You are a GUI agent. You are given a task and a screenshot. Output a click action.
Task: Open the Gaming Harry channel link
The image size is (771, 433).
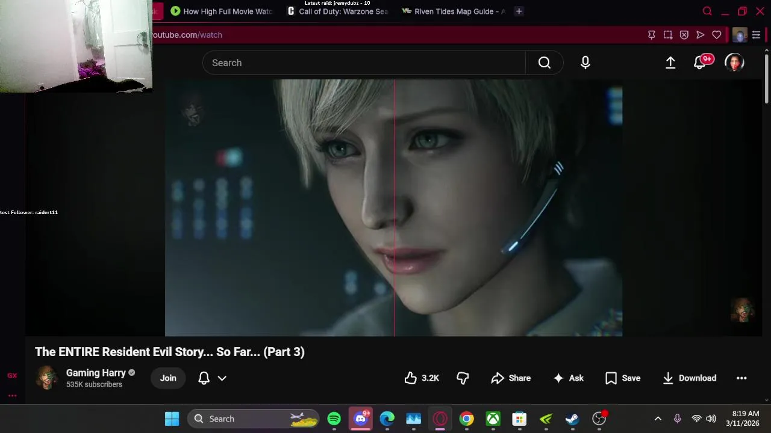tap(96, 373)
